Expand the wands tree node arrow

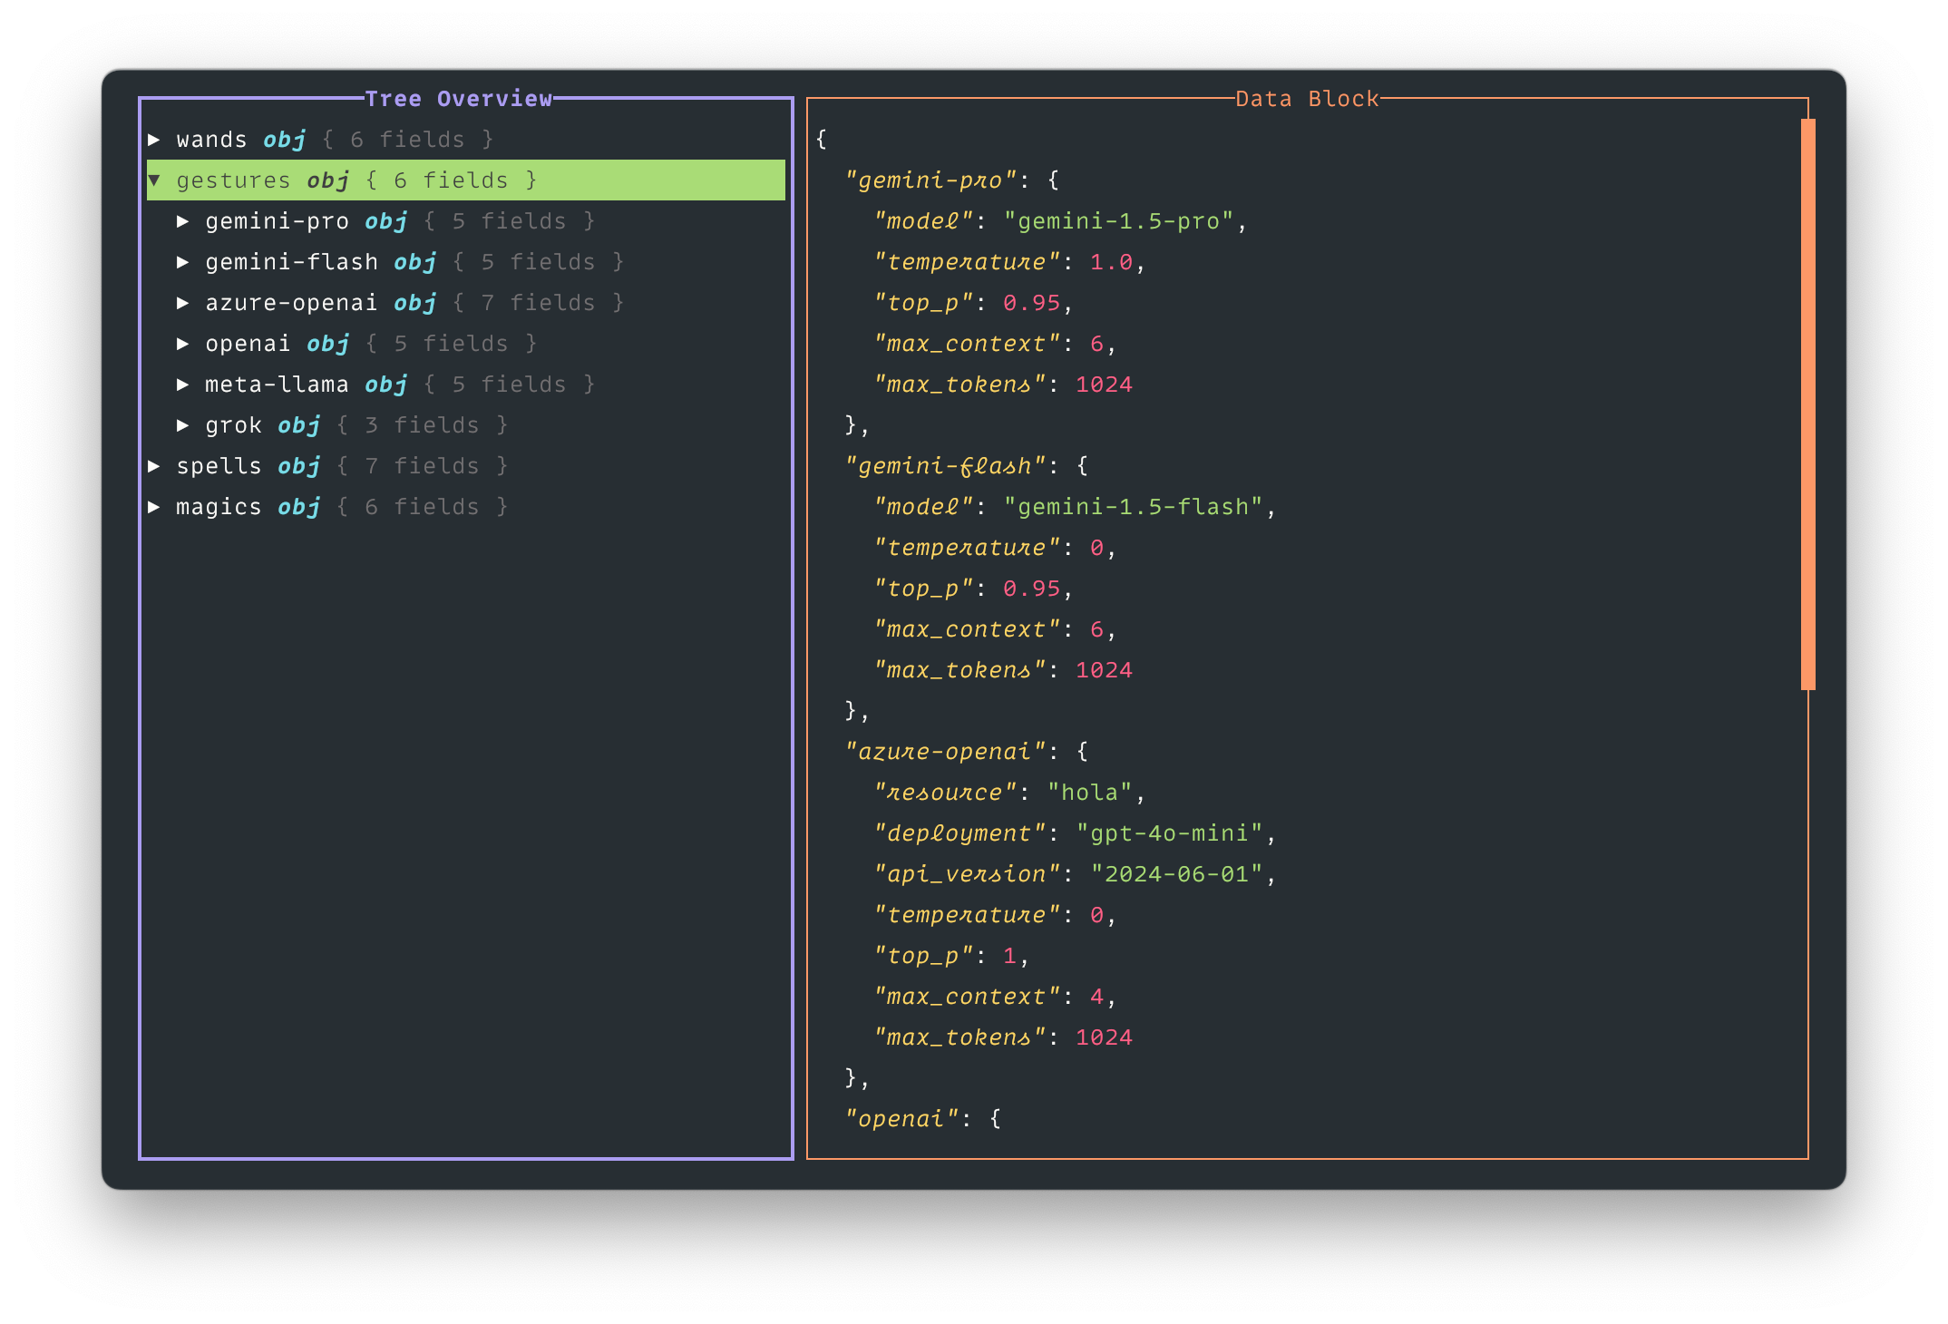coord(154,140)
